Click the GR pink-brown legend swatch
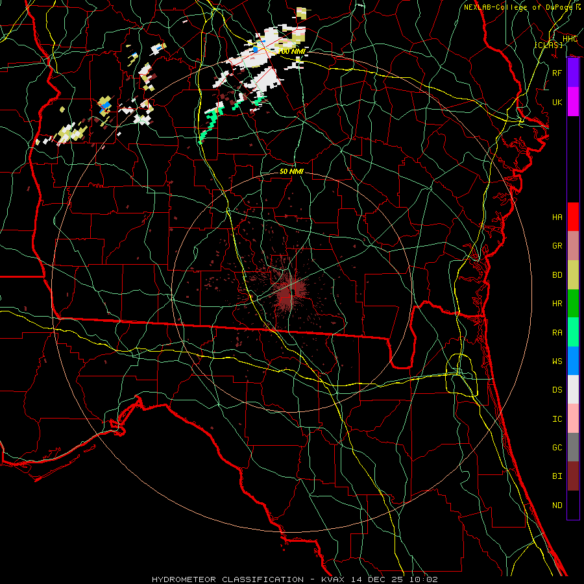This screenshot has height=584, width=584. coord(573,246)
